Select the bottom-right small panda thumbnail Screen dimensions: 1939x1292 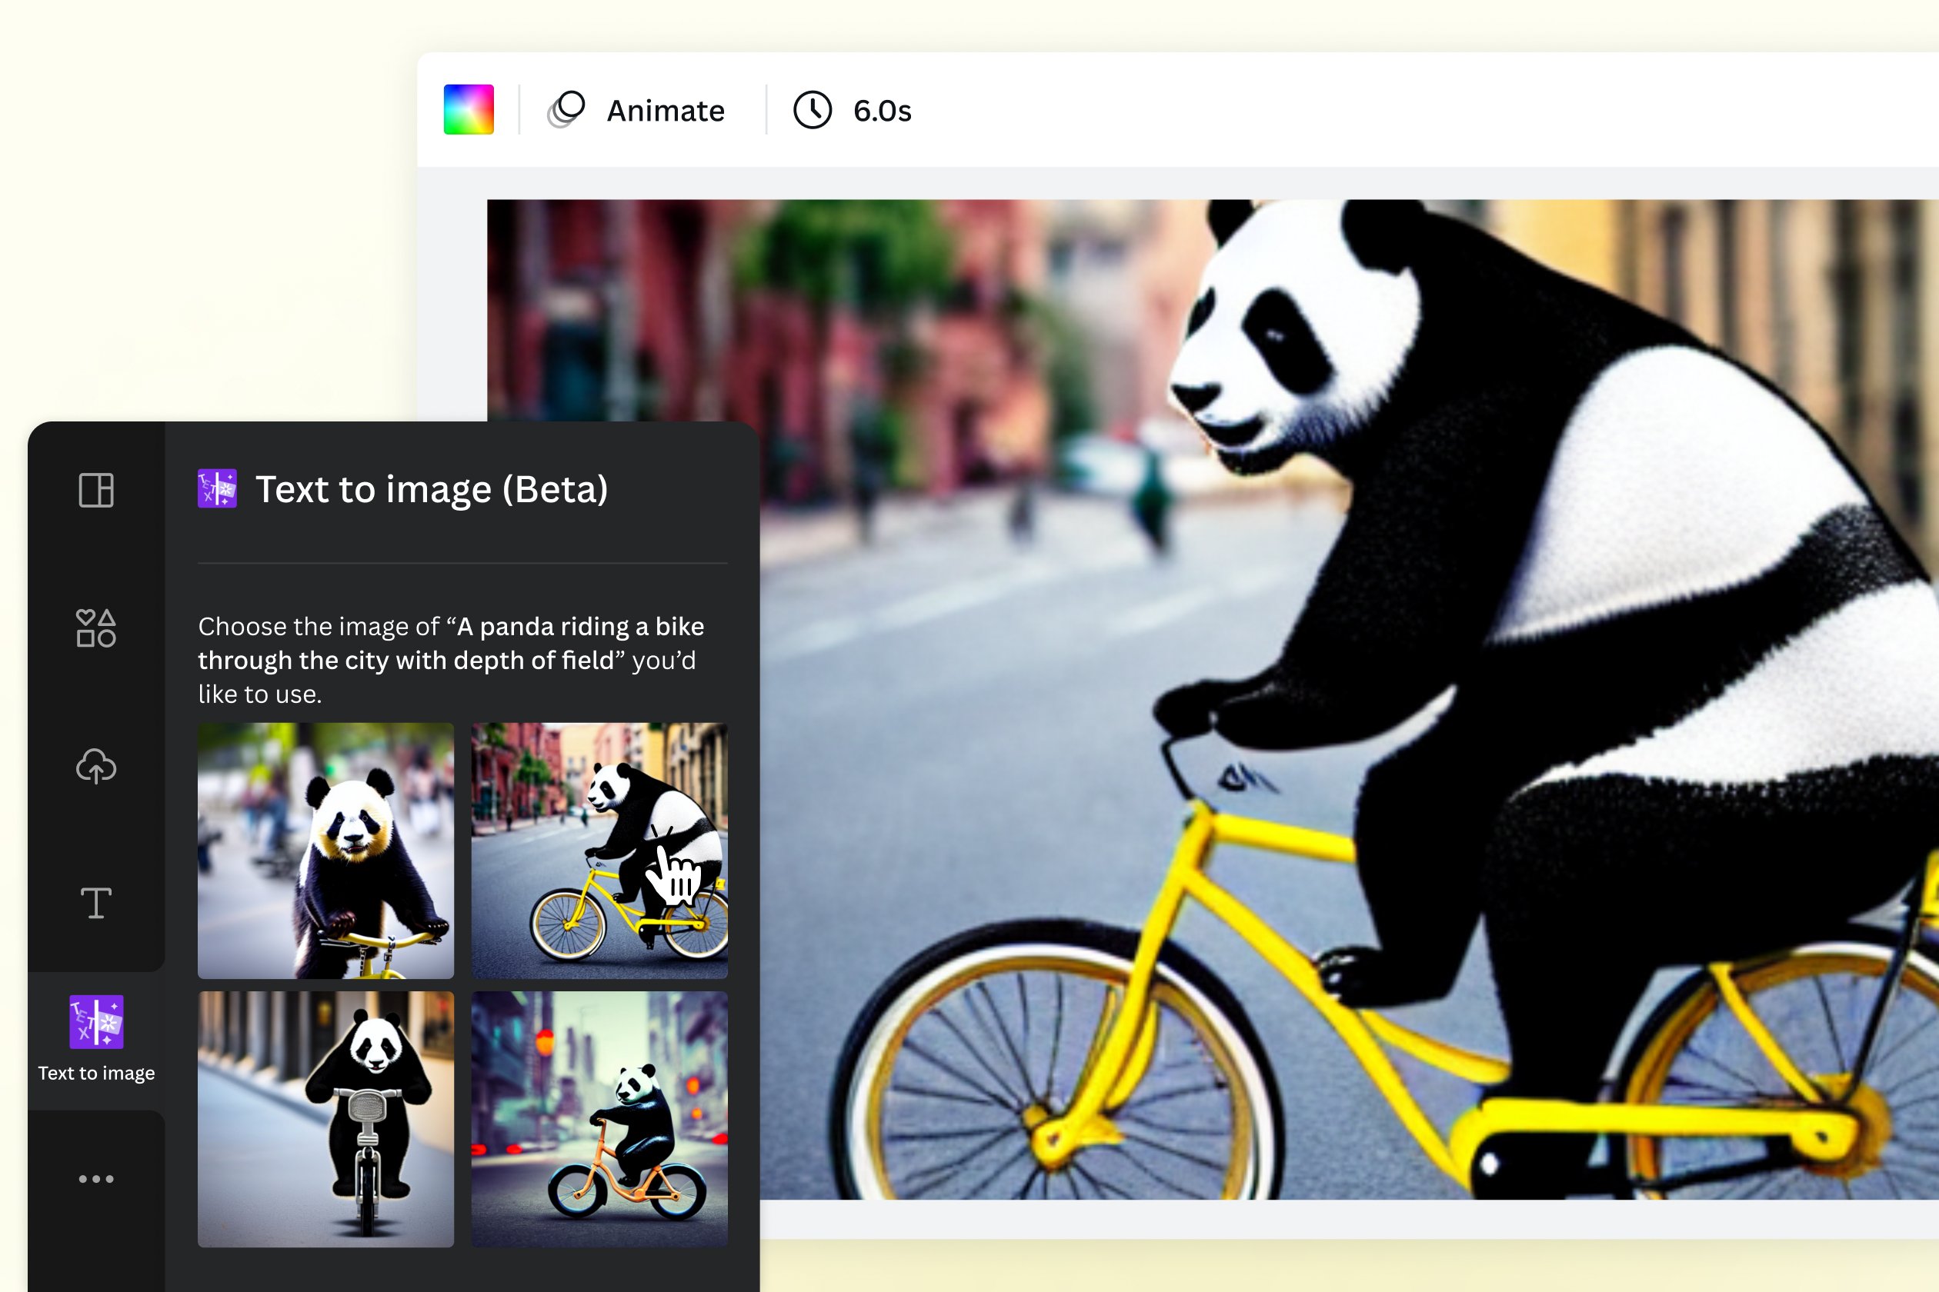click(x=599, y=1117)
